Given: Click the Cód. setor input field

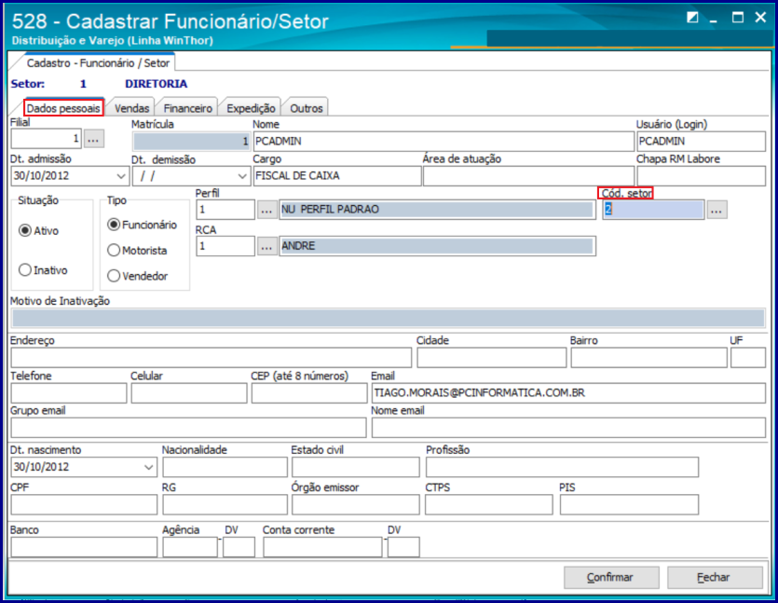Looking at the screenshot, I should pos(653,210).
